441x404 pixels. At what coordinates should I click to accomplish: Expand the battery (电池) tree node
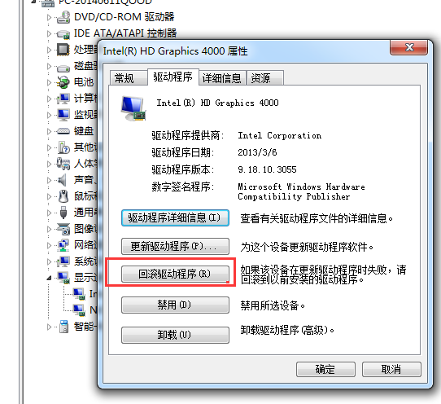[49, 82]
